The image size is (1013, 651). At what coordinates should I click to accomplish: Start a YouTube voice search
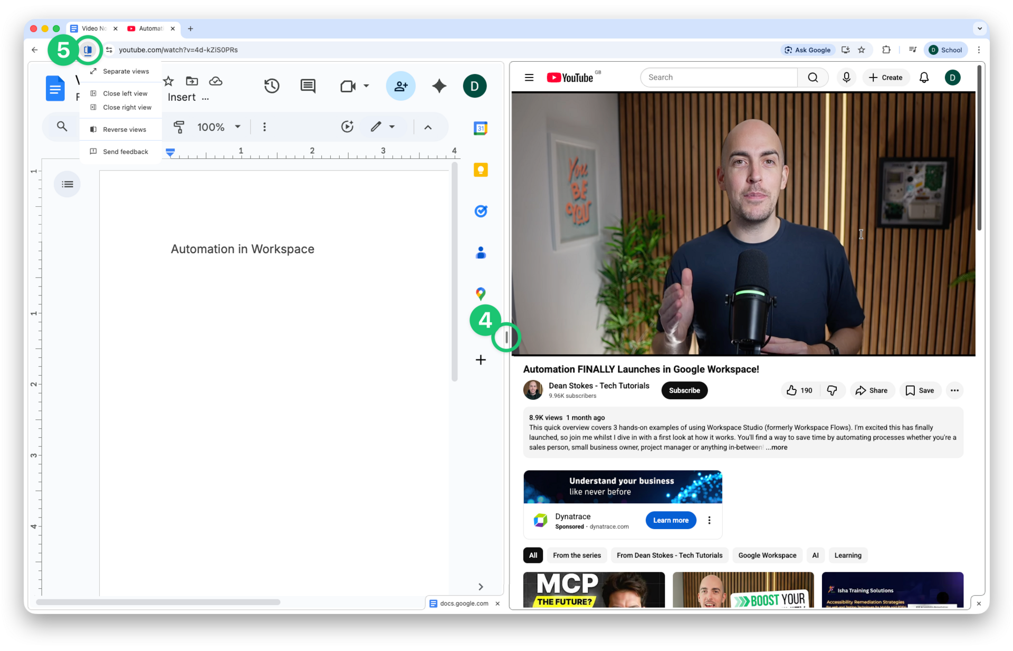coord(846,77)
